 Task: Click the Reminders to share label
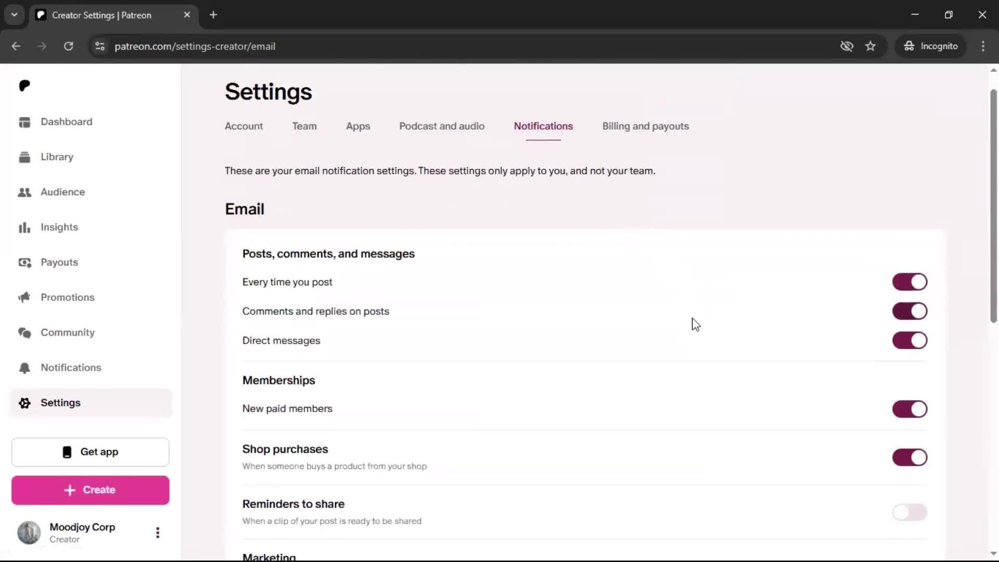point(293,504)
